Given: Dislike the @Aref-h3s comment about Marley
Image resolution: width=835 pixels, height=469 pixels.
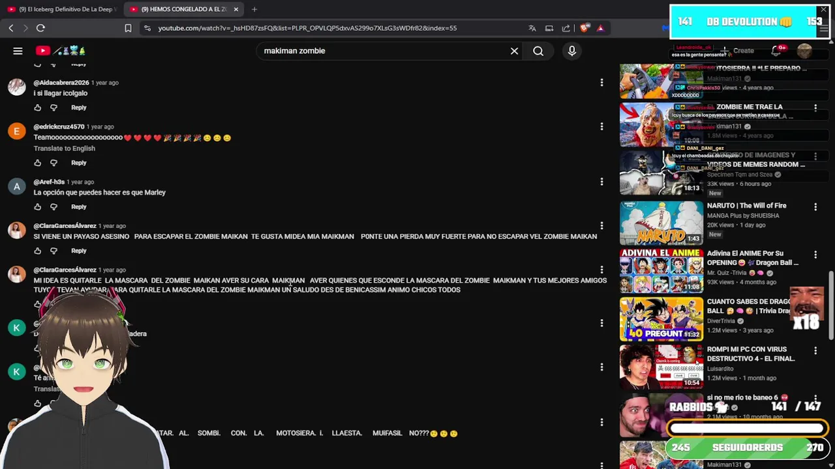Looking at the screenshot, I should (x=53, y=207).
